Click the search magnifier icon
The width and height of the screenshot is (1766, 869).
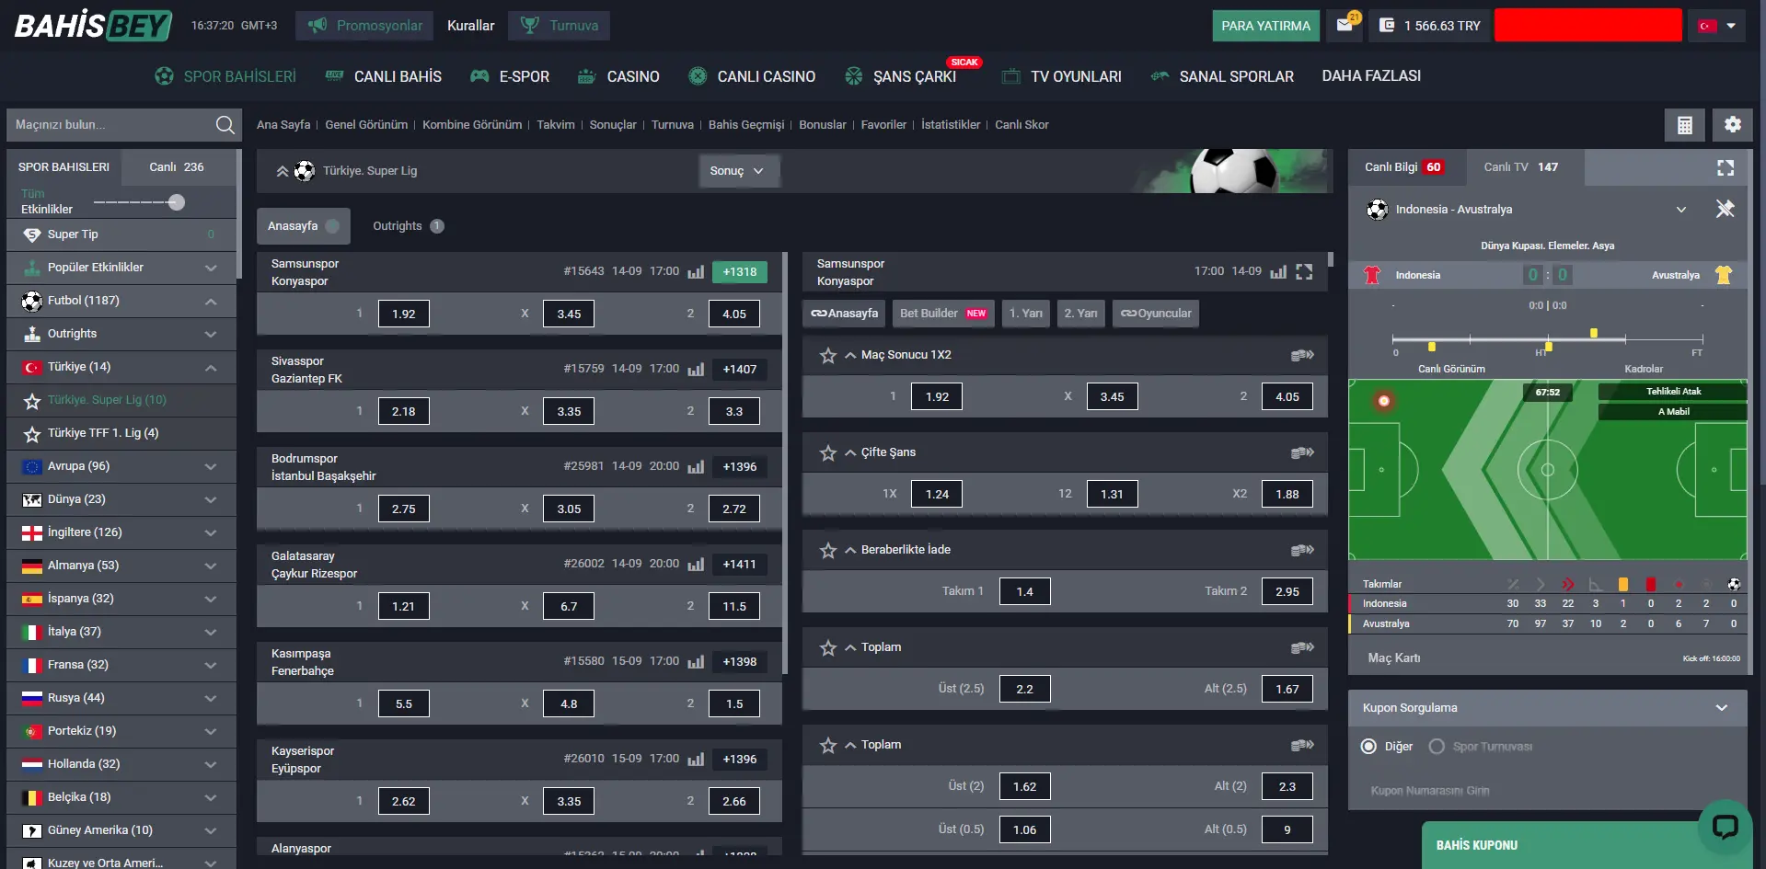pos(225,125)
